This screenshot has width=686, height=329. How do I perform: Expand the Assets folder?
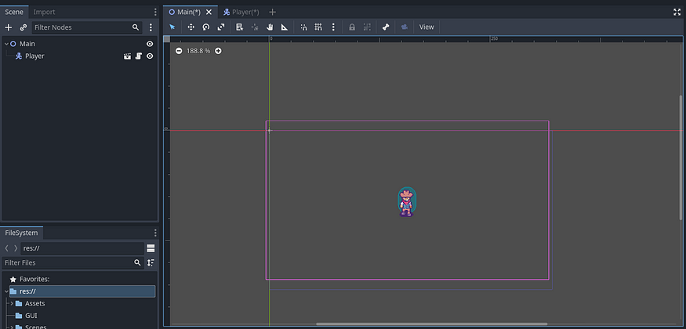10,303
